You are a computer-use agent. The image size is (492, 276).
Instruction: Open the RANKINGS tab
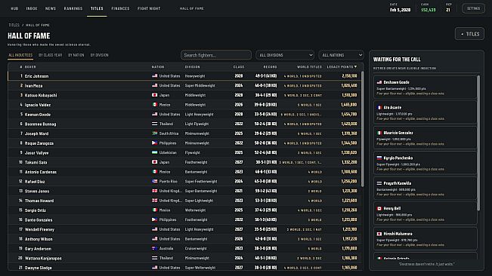(x=73, y=8)
